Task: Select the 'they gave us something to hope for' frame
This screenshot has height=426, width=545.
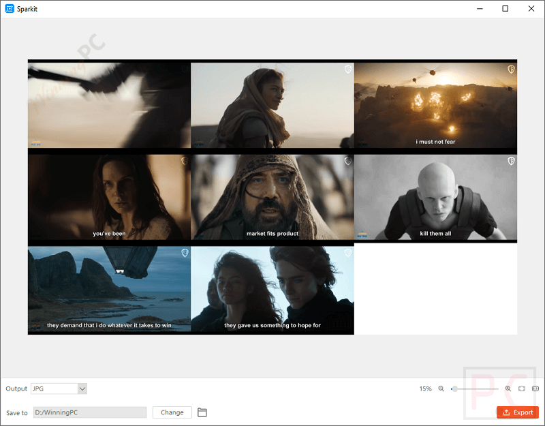Action: point(272,289)
